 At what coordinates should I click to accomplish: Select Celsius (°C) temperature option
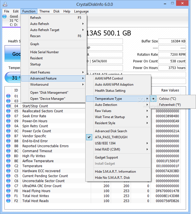click(x=172, y=98)
